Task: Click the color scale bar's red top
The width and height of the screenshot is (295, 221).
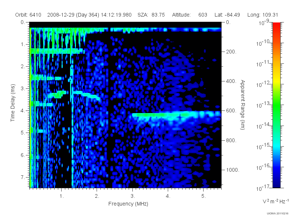Action: (x=276, y=25)
